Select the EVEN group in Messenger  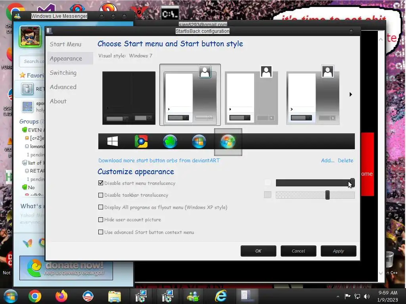pos(33,130)
